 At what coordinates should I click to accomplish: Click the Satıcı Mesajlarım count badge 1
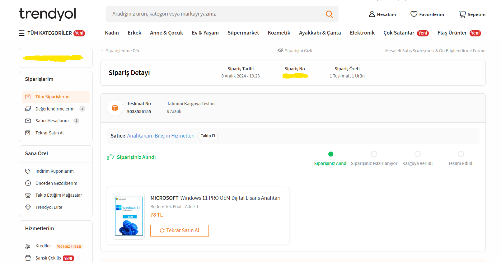[x=76, y=121]
